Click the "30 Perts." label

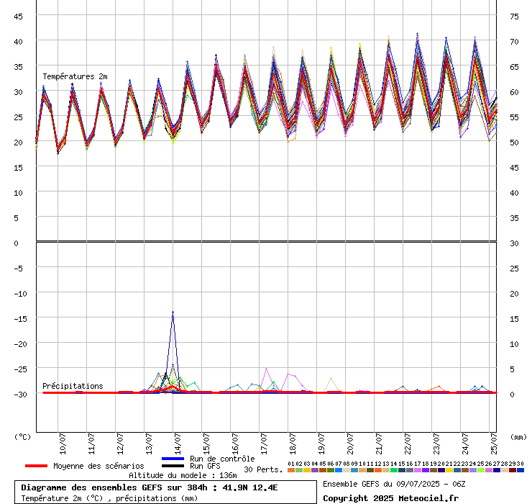coord(263,469)
